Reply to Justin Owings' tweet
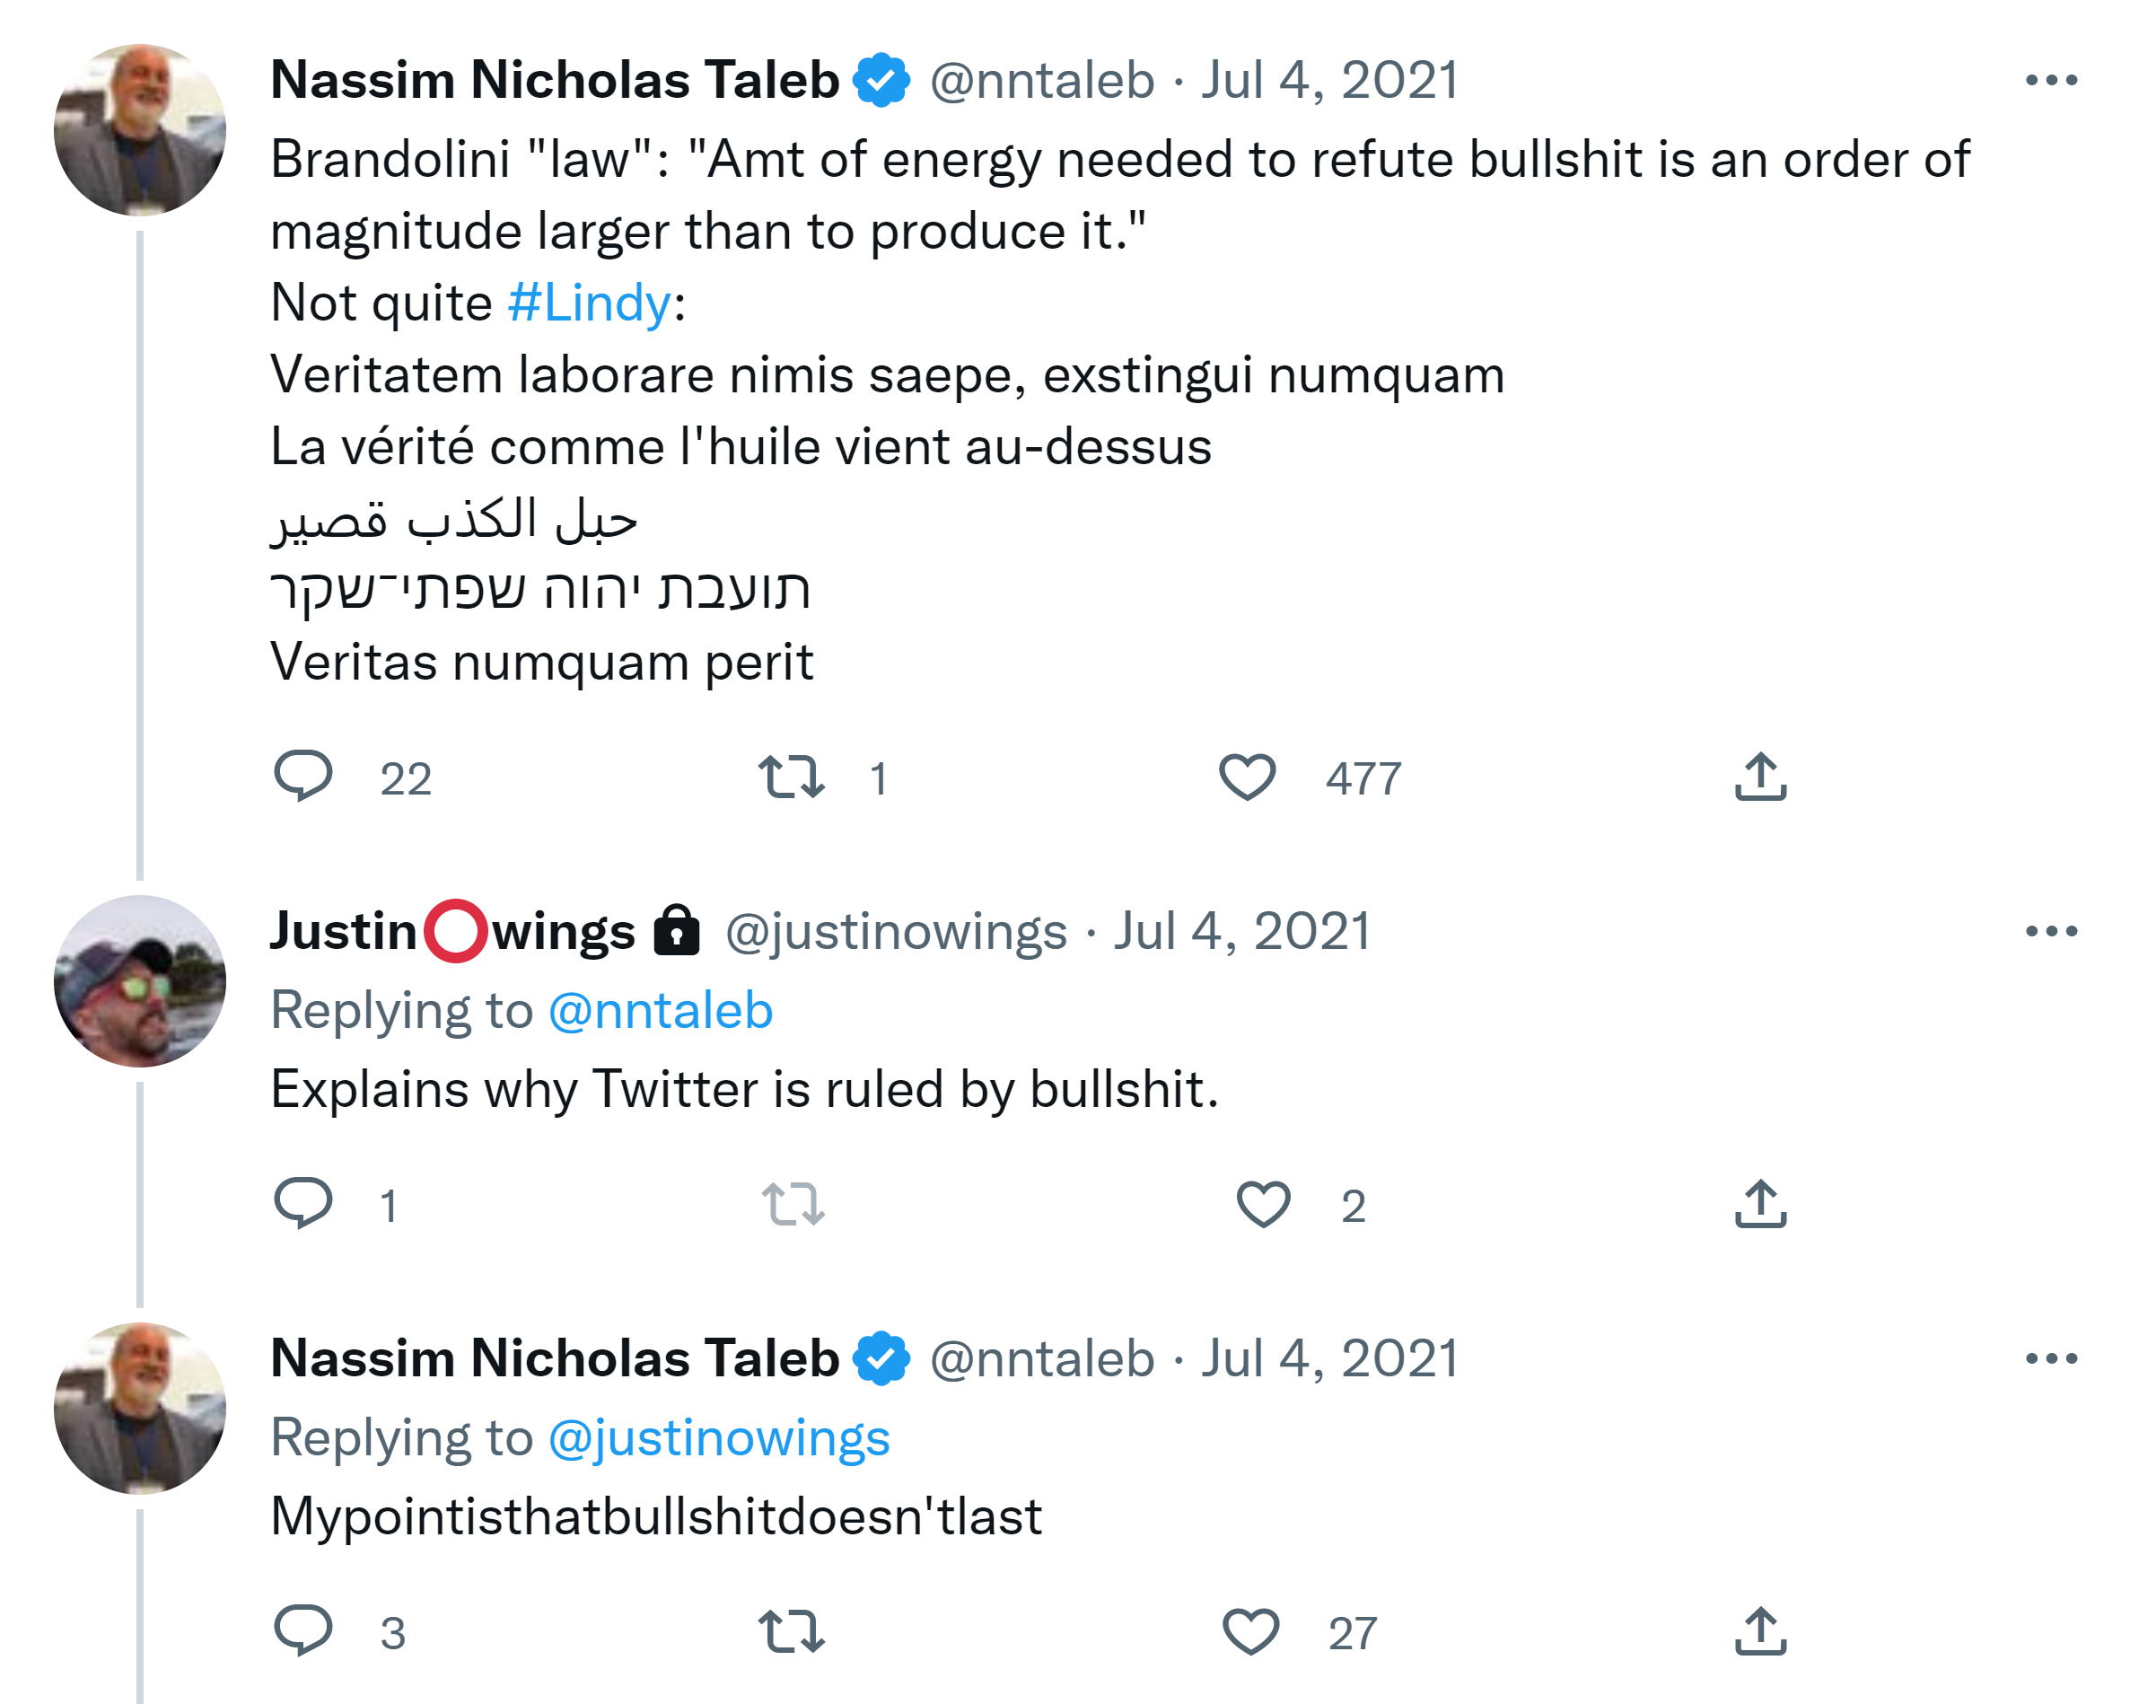This screenshot has width=2130, height=1704. (303, 1203)
